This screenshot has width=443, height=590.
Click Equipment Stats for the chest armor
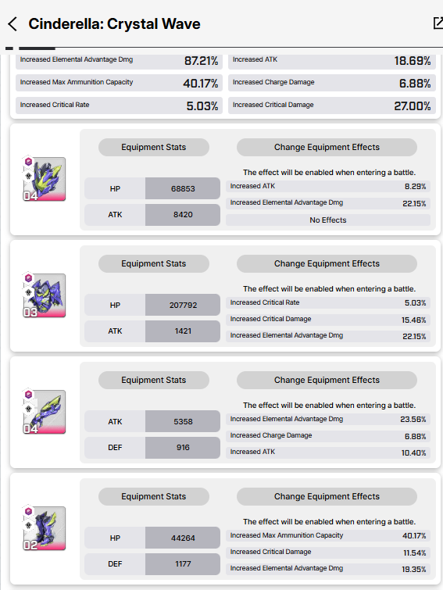coord(154,264)
